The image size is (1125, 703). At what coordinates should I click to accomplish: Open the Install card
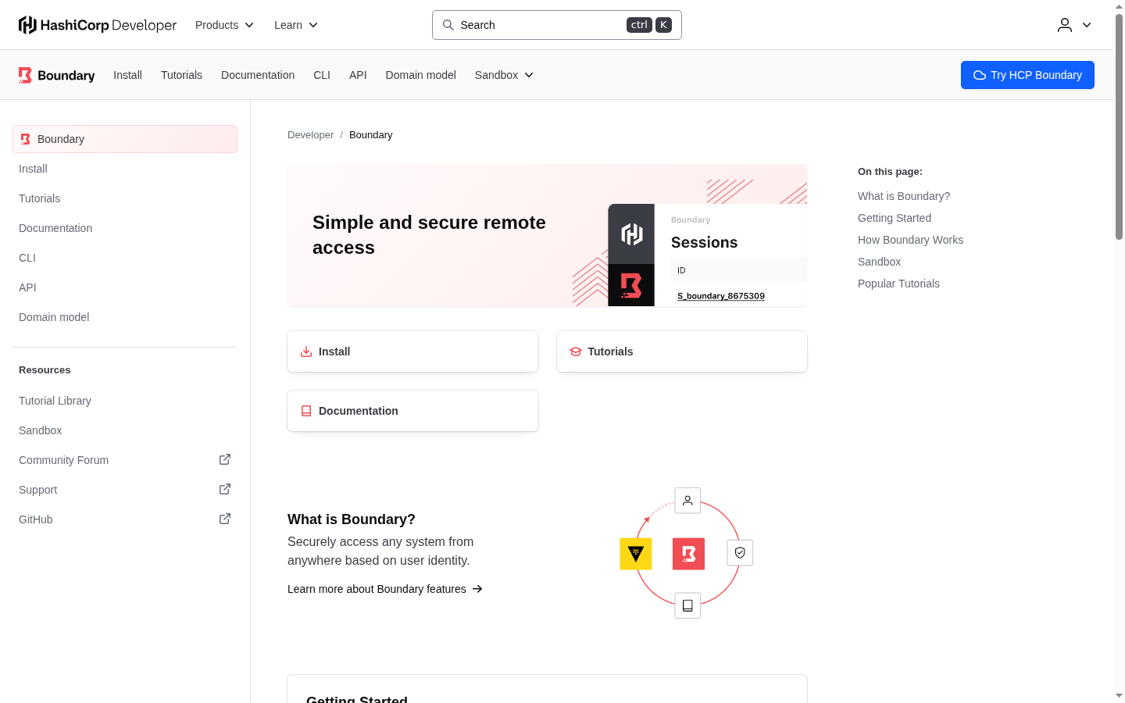pyautogui.click(x=412, y=351)
